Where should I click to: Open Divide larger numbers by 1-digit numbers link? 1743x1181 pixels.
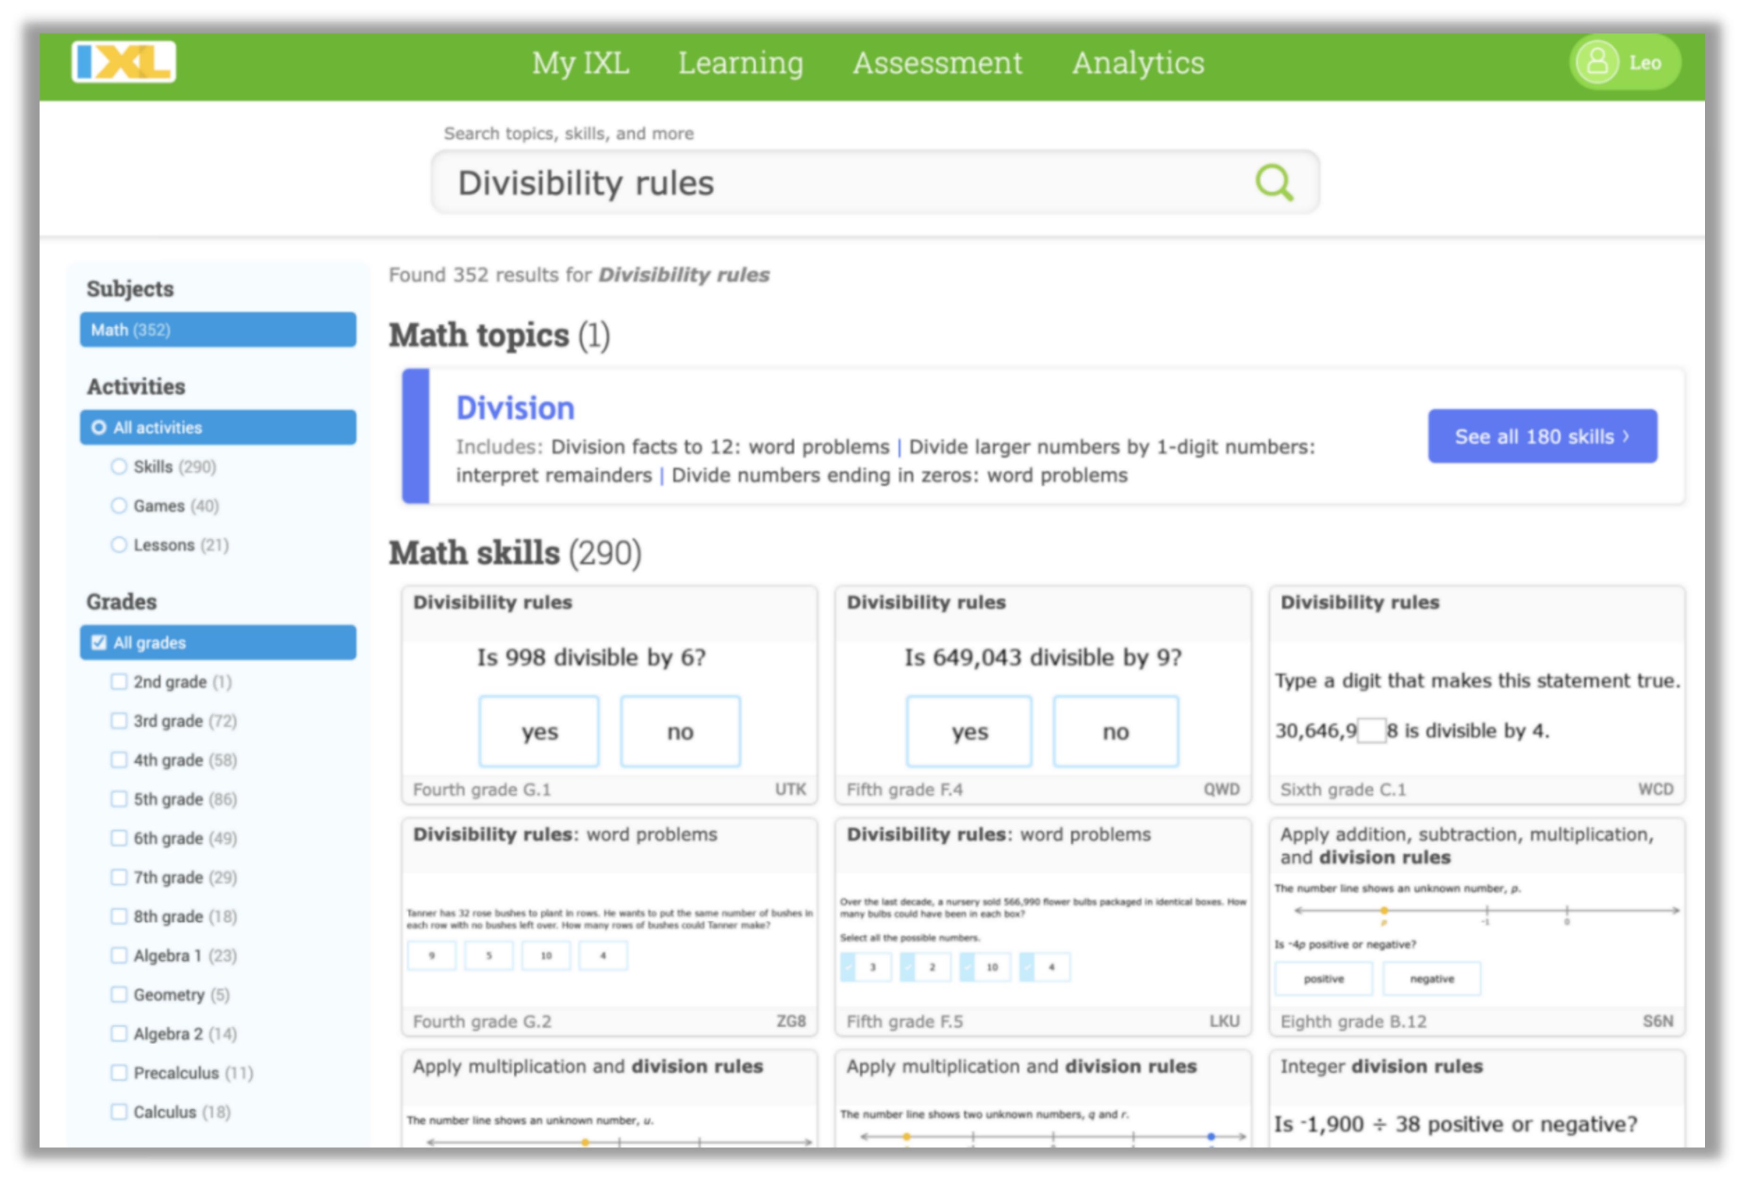1112,447
